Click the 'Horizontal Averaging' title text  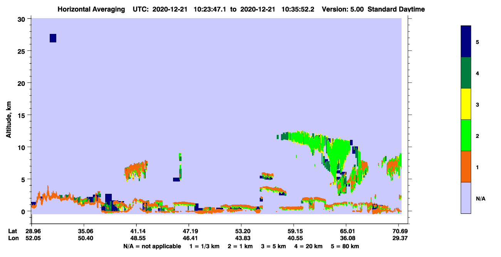(x=91, y=9)
